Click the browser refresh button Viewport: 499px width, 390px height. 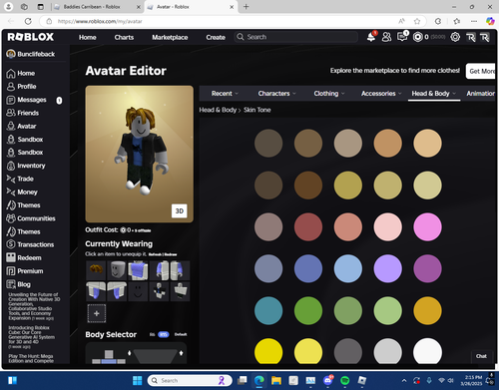[x=28, y=21]
